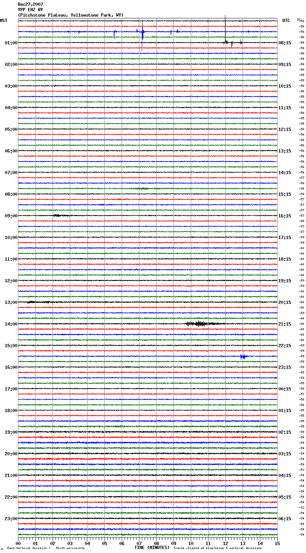Click the "12:00" MST row label

(11, 281)
